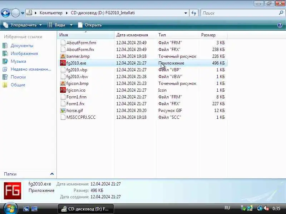
Task: Click the Поиск search input field
Action: tap(240, 13)
